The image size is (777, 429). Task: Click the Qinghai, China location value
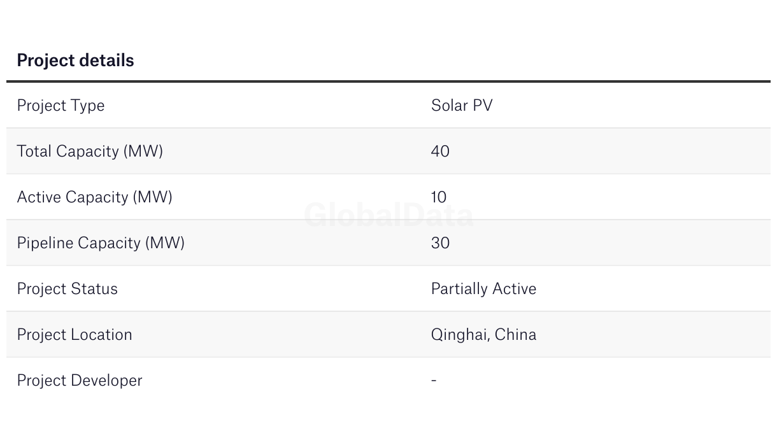(x=483, y=335)
